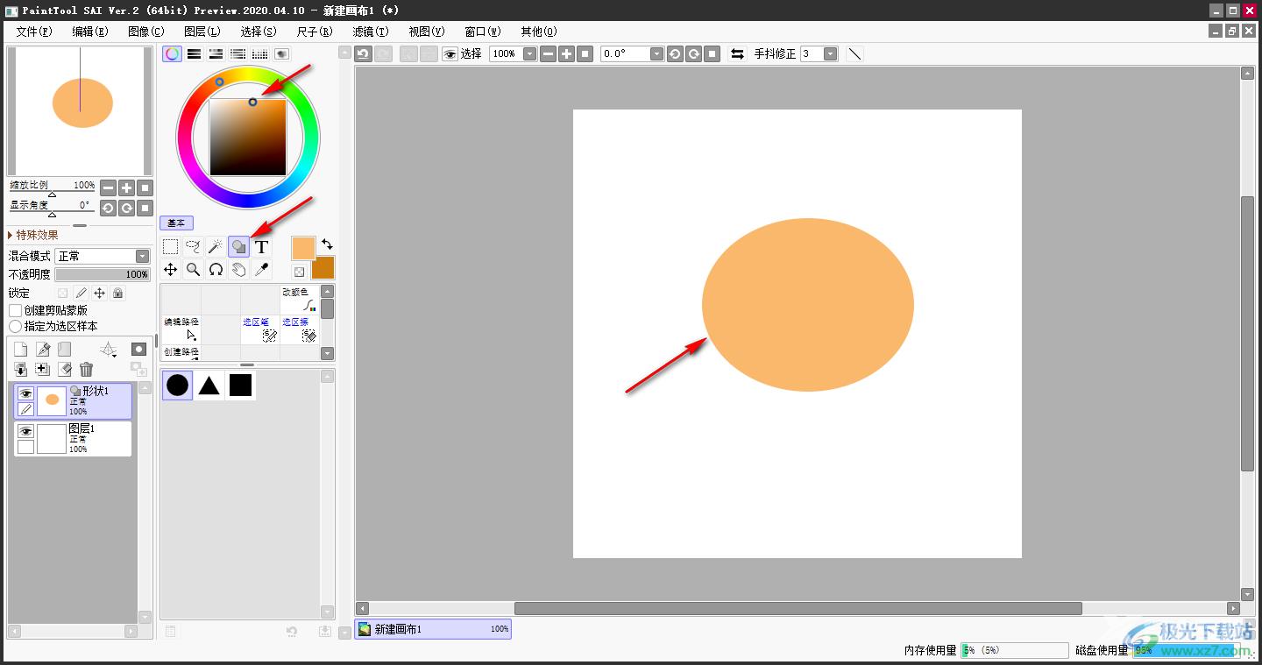Open the stabilizer value dropdown
This screenshot has height=665, width=1262.
point(830,53)
